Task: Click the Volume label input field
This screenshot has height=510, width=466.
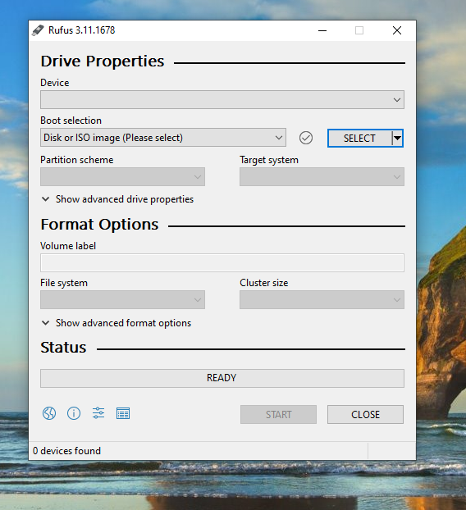Action: tap(222, 263)
